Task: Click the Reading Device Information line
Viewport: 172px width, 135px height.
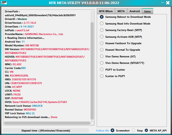Action: point(24,38)
